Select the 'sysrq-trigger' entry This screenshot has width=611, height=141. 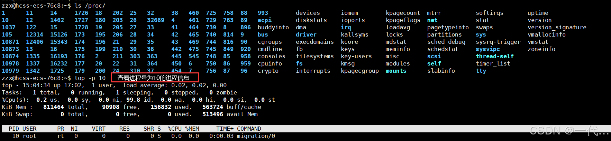(498, 42)
